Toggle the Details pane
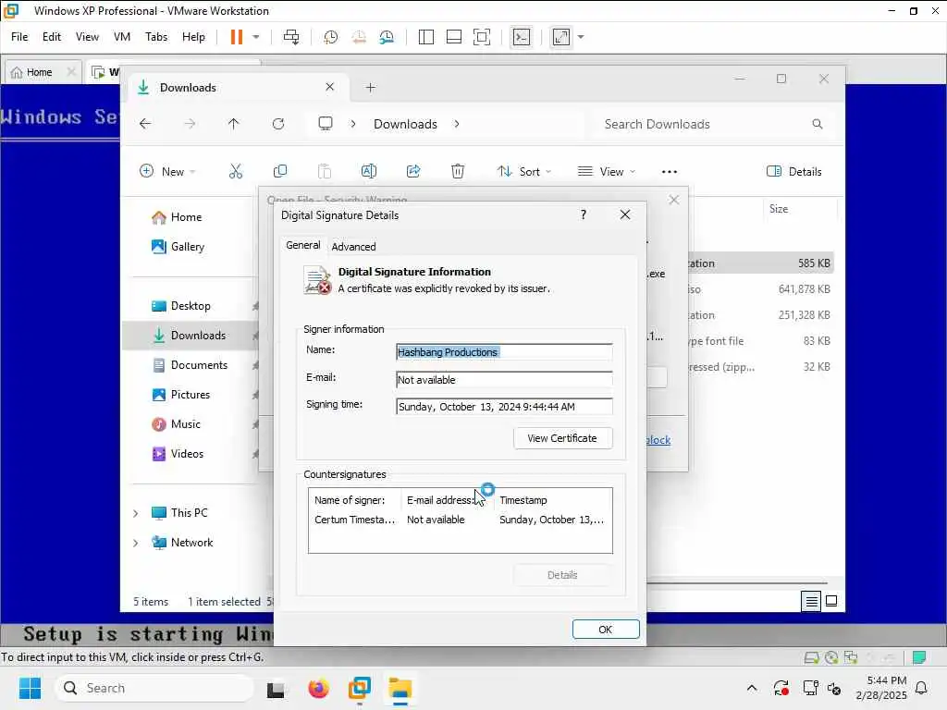 click(793, 171)
